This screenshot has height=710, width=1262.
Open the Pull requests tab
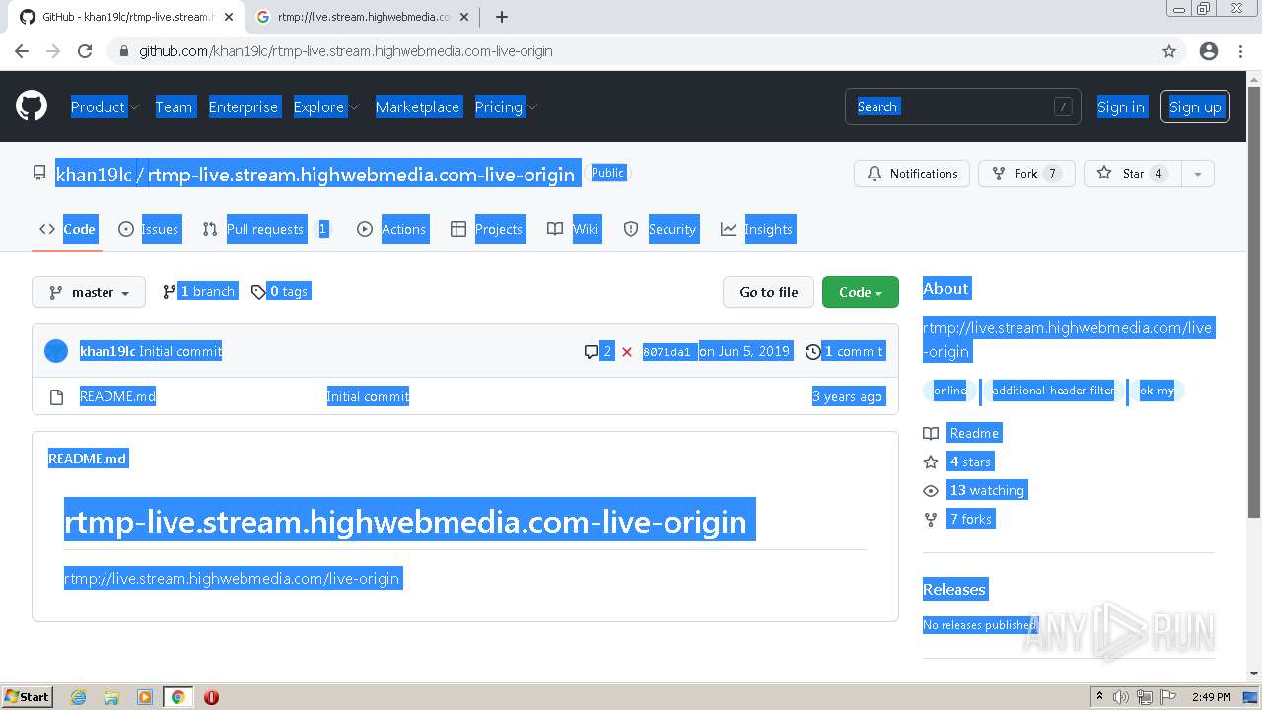point(266,229)
